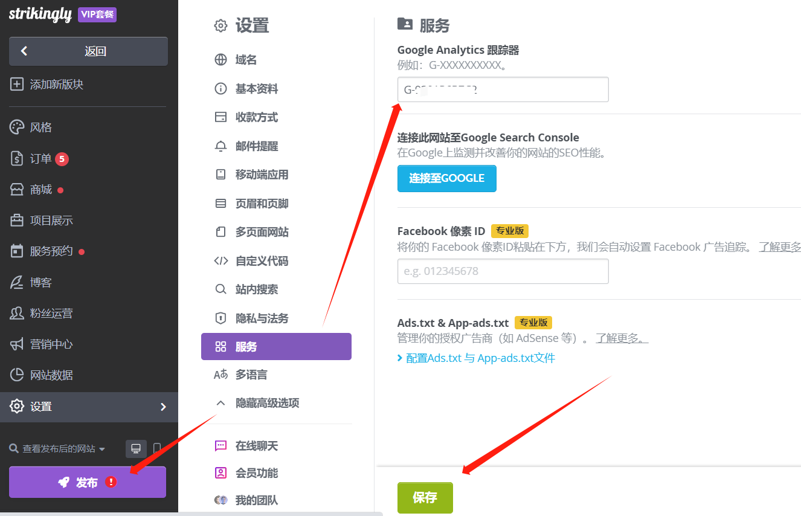
Task: Click the multilingual translate icon
Action: pos(221,375)
